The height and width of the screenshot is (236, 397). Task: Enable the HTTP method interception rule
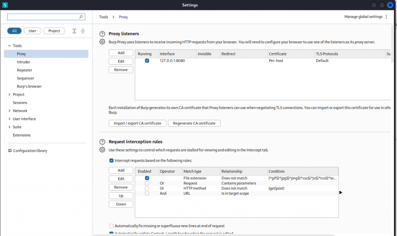[147, 188]
